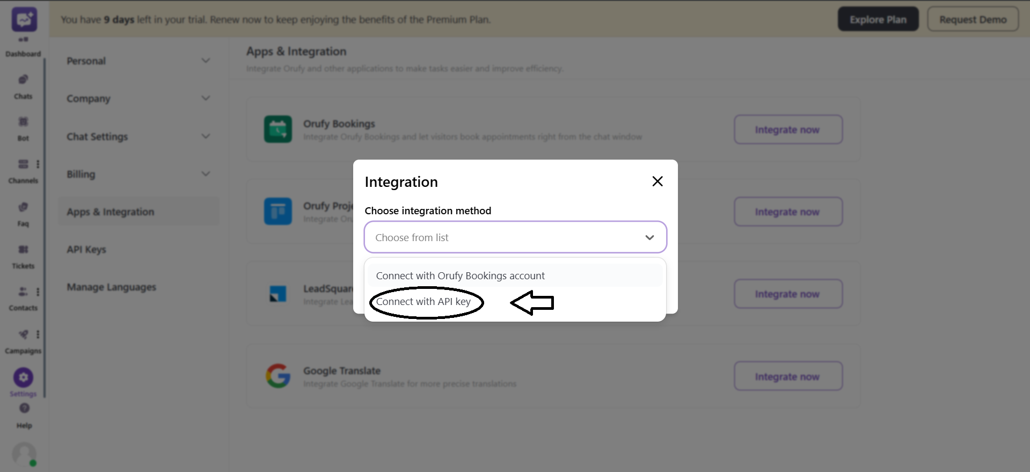The height and width of the screenshot is (472, 1030).
Task: Open the Channels icon in sidebar
Action: point(23,164)
